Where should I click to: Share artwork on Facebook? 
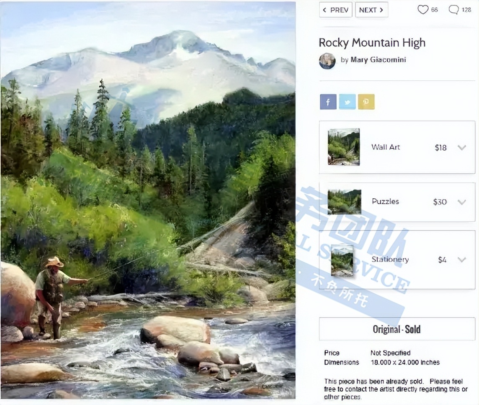[328, 102]
